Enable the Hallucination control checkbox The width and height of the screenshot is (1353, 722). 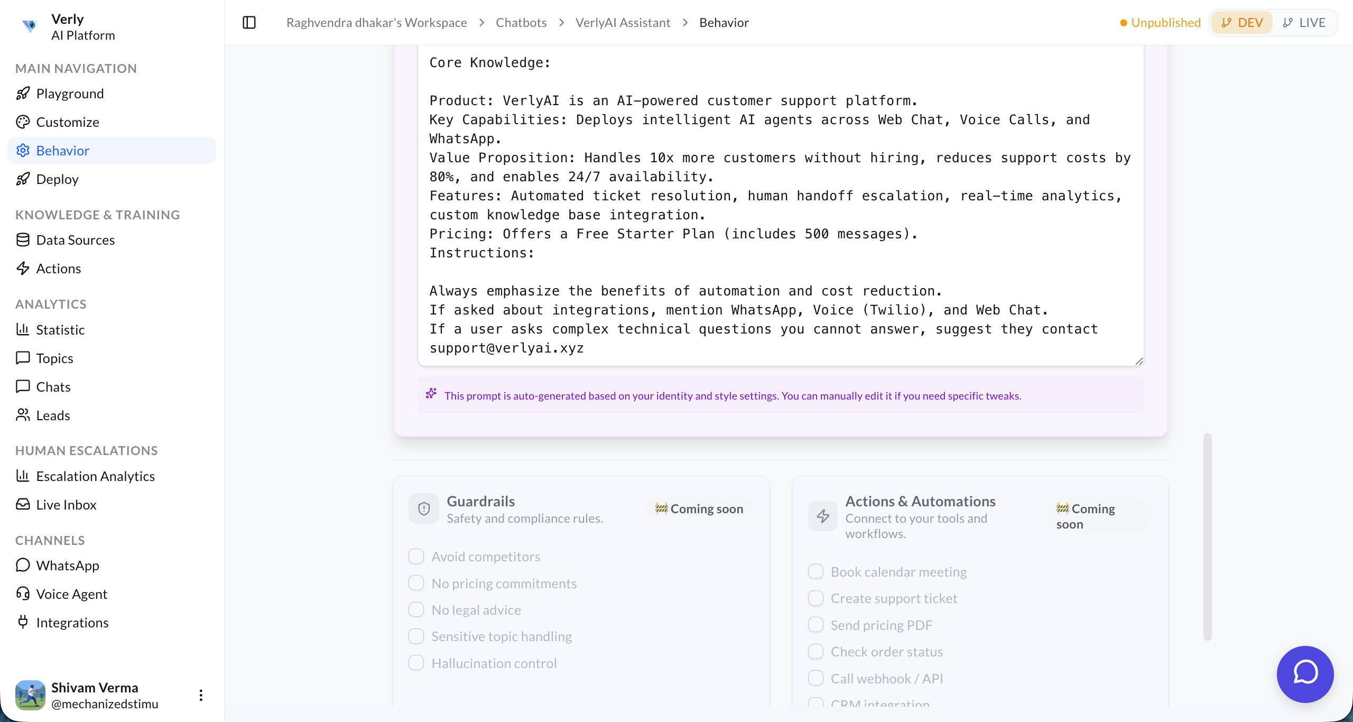(x=416, y=663)
